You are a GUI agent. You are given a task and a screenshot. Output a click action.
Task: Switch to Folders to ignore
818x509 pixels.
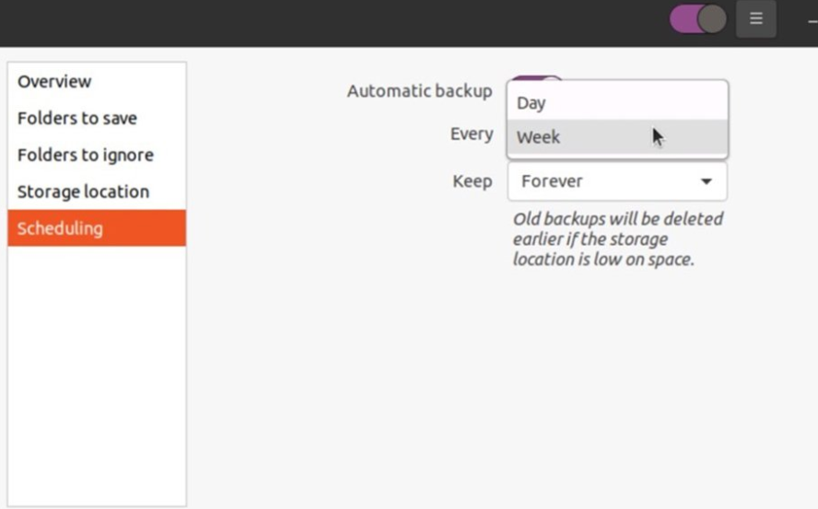[x=86, y=155]
